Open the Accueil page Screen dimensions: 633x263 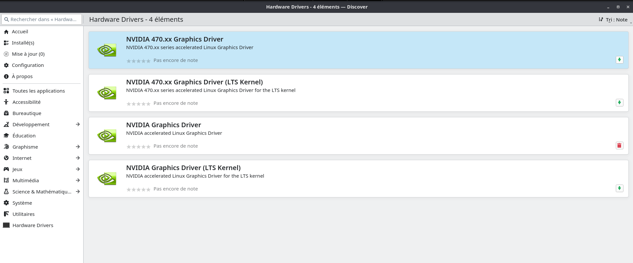tap(42, 32)
